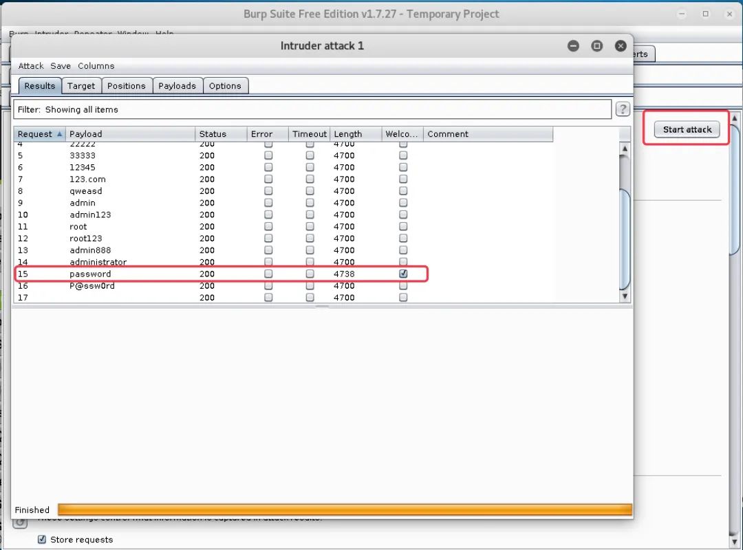Click the results table scroll down arrow
Image resolution: width=743 pixels, height=550 pixels.
[625, 296]
